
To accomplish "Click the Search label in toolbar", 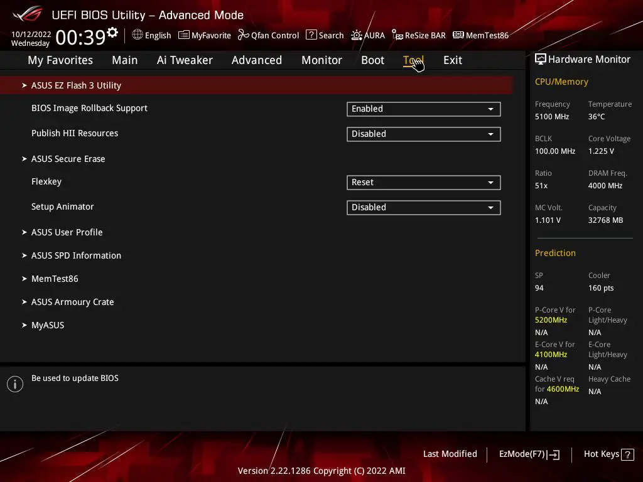I will 332,35.
